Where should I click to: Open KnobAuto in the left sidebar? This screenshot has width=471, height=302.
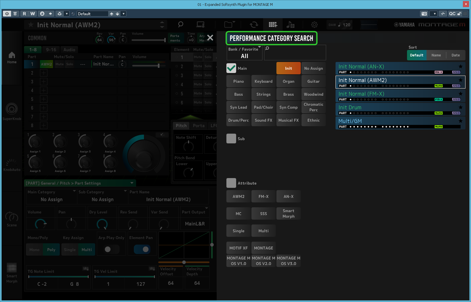pos(12,165)
